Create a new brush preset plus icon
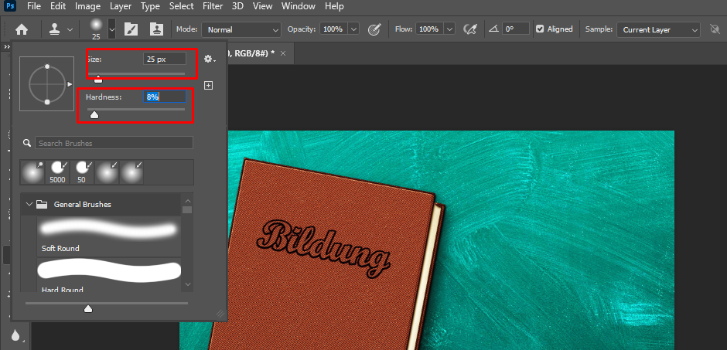This screenshot has height=350, width=727. click(x=209, y=86)
